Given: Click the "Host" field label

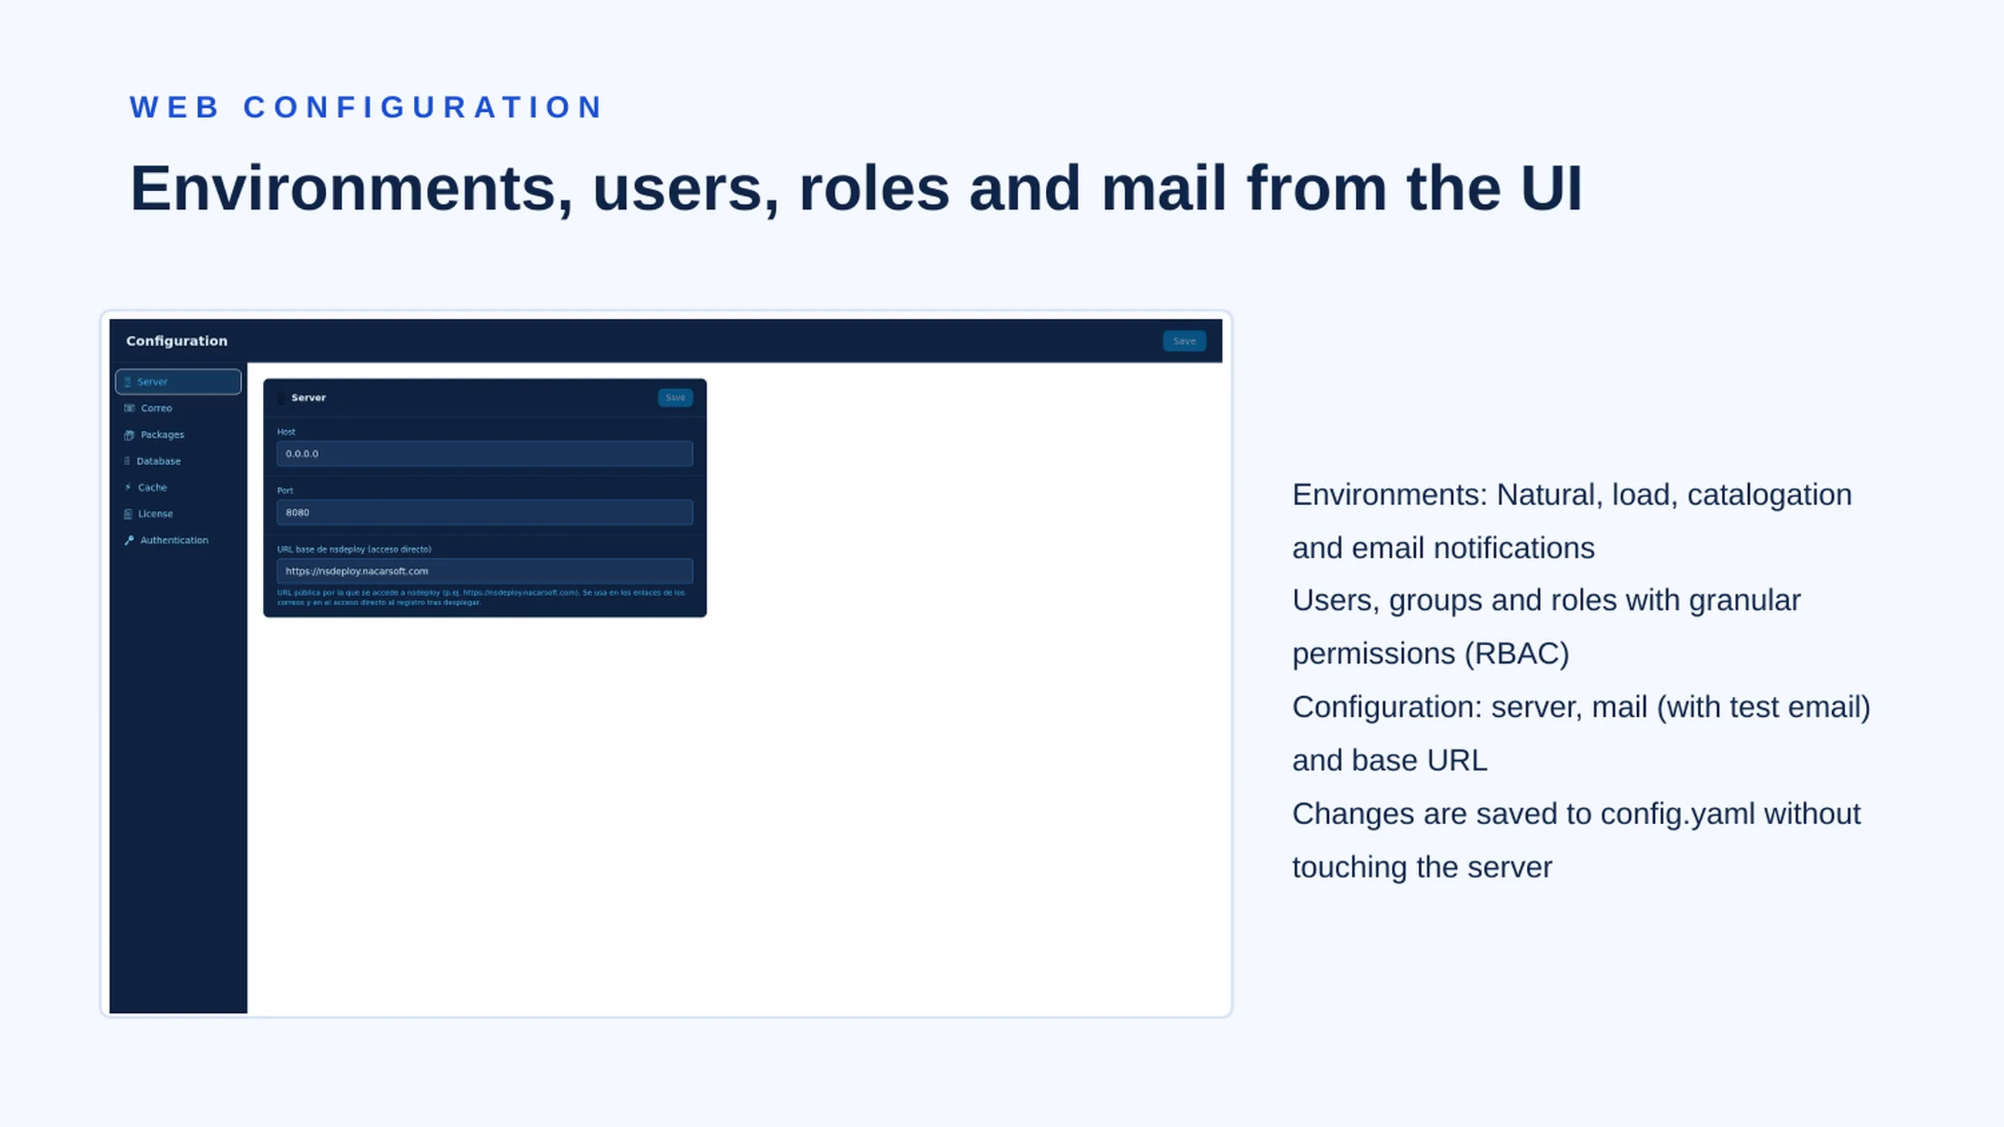Looking at the screenshot, I should pos(286,432).
